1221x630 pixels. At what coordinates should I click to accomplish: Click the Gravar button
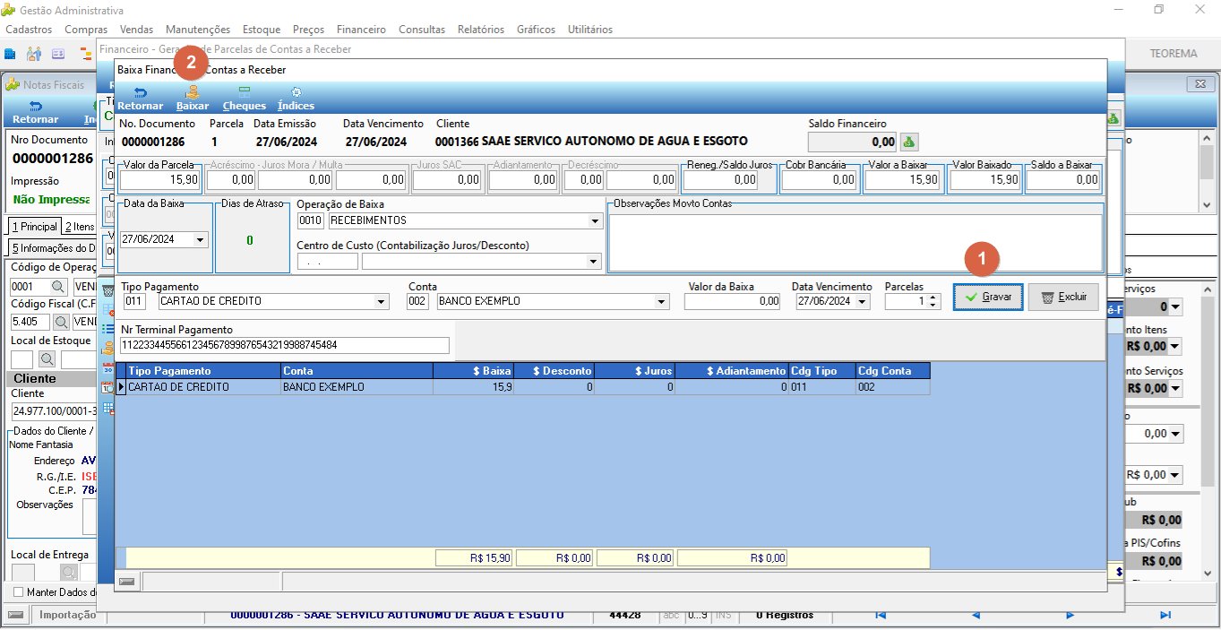coord(988,297)
